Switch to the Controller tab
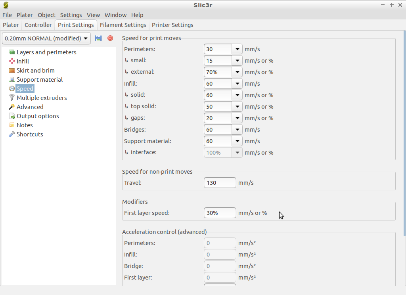Image resolution: width=406 pixels, height=295 pixels. coord(38,25)
